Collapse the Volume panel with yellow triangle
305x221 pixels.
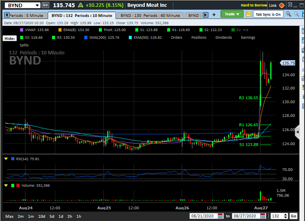pyautogui.click(x=6, y=186)
